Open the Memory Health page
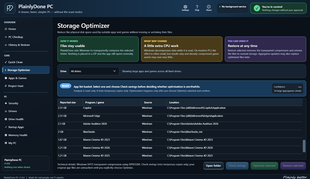The image size is (310, 179). coord(26,135)
